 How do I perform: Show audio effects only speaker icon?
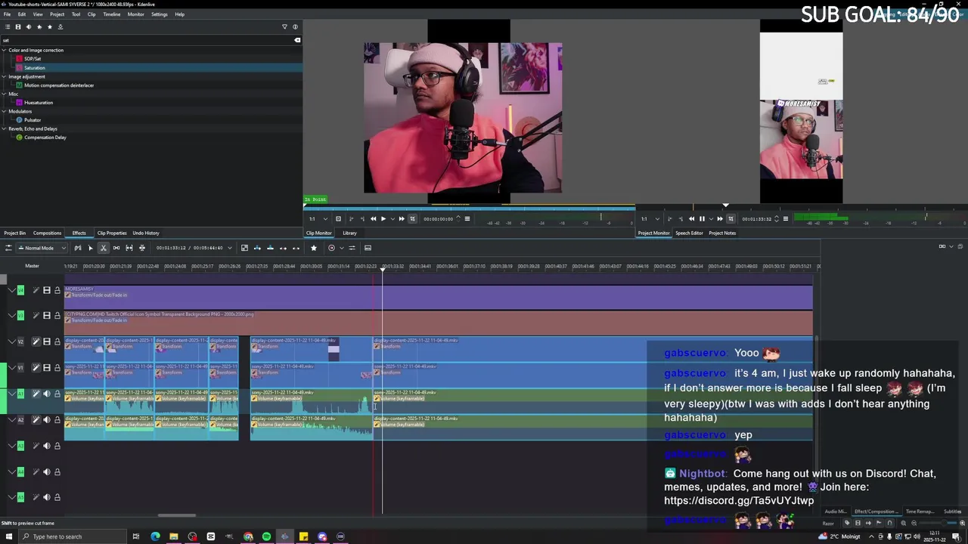point(29,26)
